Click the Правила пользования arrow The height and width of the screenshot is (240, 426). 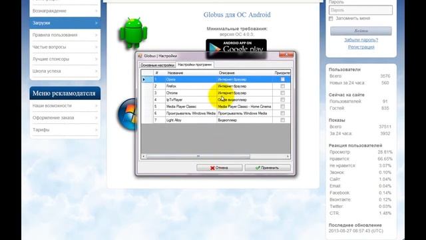point(96,35)
